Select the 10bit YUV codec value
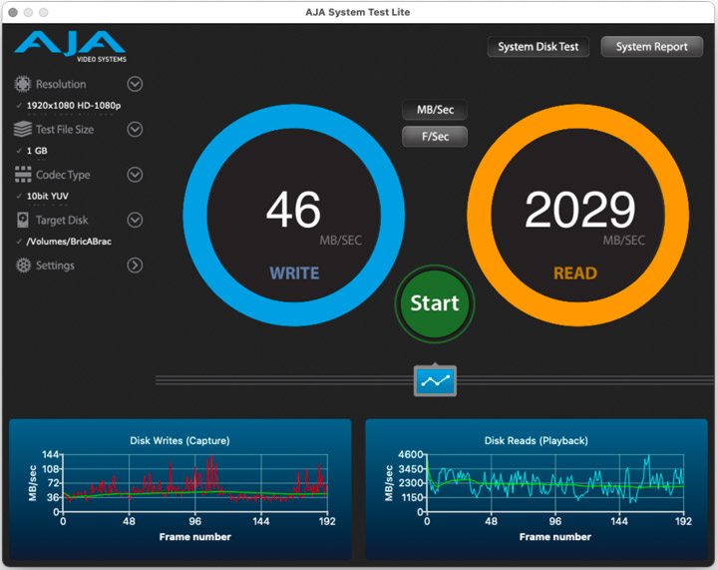The image size is (718, 570). tap(48, 196)
